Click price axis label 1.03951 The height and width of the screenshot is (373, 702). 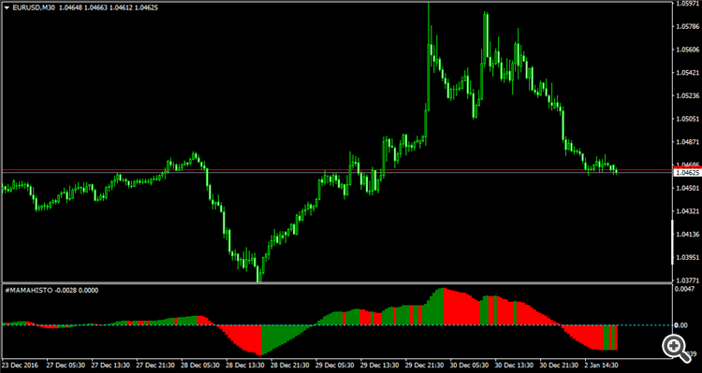(x=688, y=258)
